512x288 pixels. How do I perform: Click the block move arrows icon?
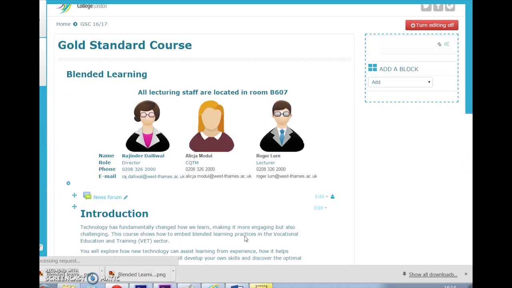(x=440, y=44)
